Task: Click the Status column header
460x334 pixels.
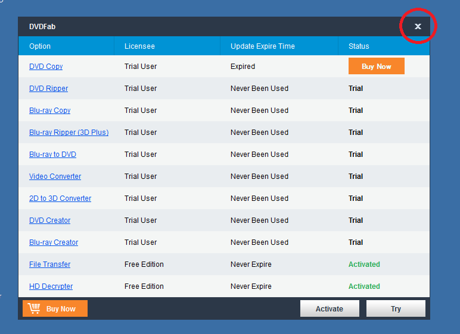Action: (x=384, y=46)
